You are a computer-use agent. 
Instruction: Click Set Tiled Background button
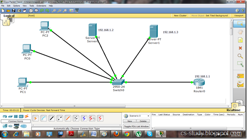(217, 16)
